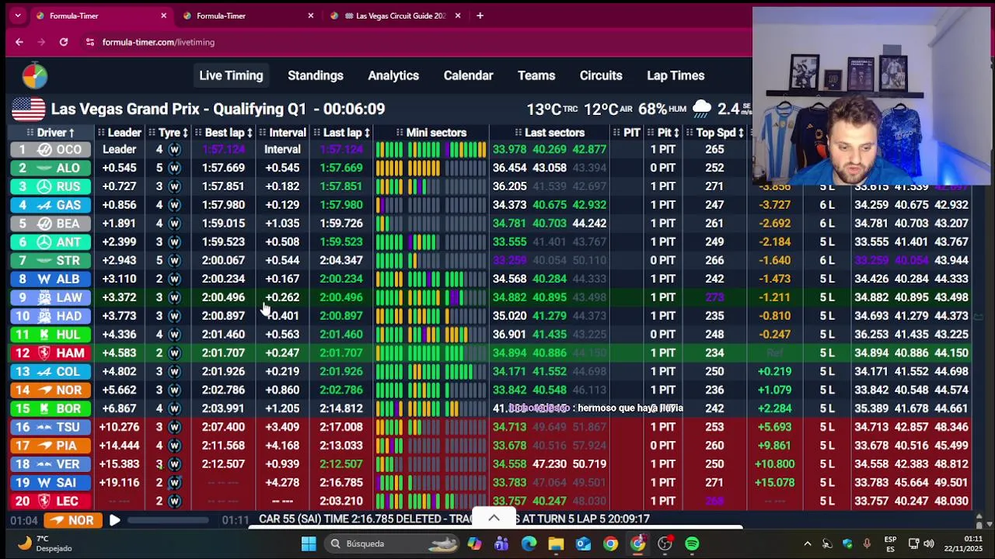This screenshot has width=995, height=559.
Task: Click the wet tyre icon in VER's row
Action: click(x=174, y=464)
